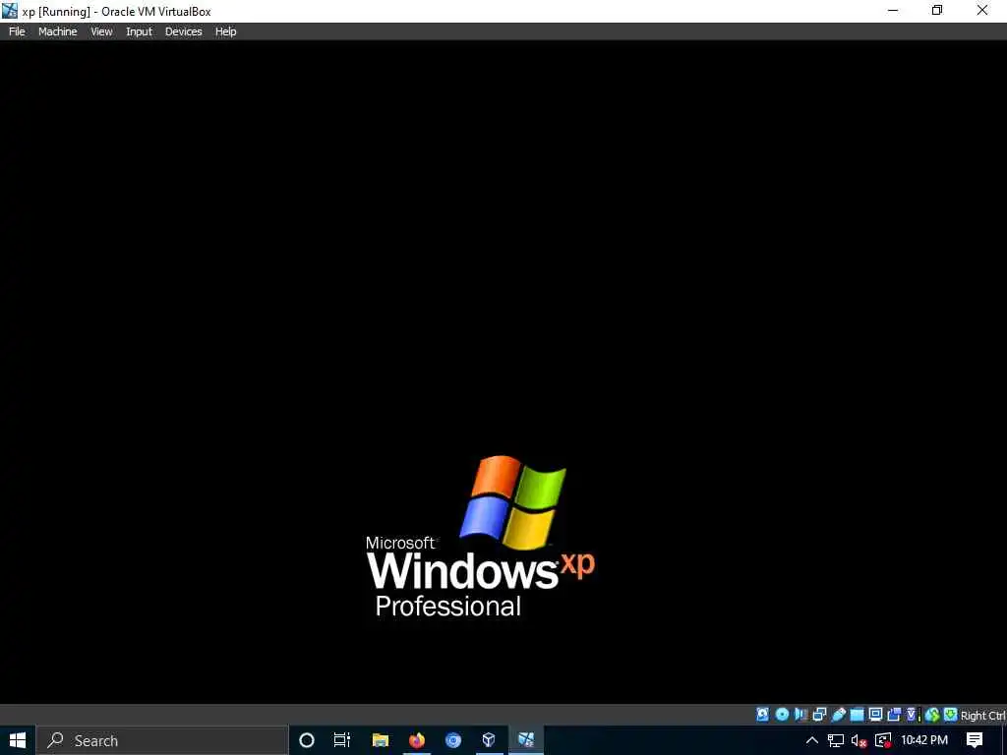
Task: Click the virtualization features V icon
Action: coord(912,715)
